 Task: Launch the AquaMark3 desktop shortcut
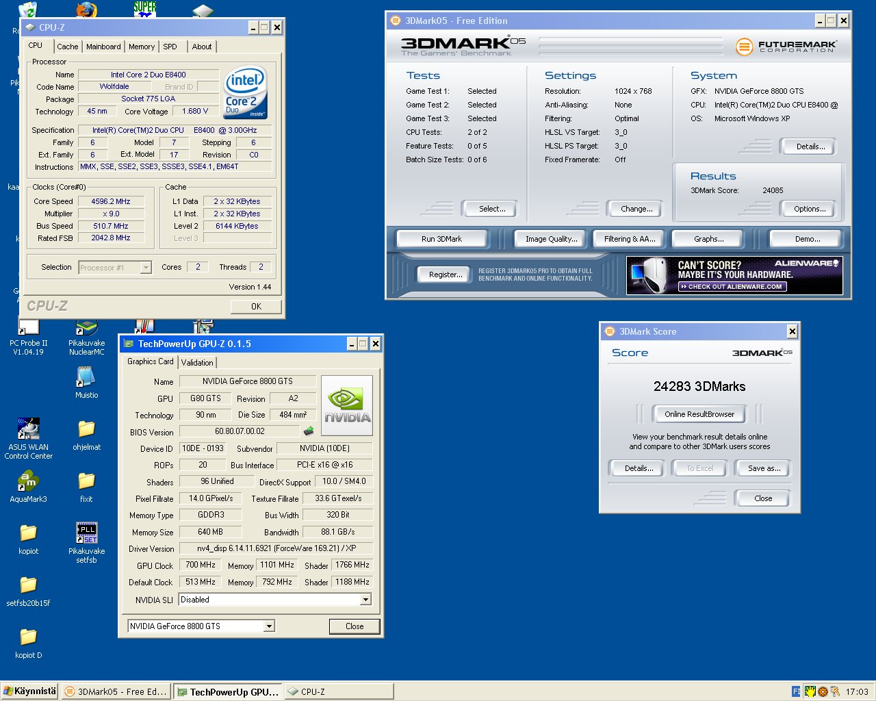click(x=29, y=487)
